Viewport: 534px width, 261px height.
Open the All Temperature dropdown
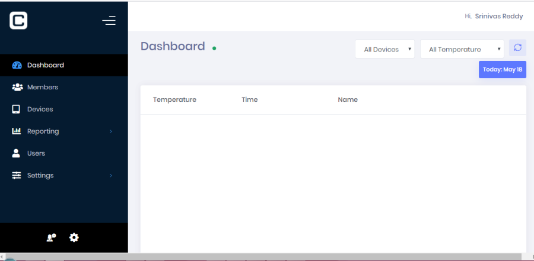(x=462, y=49)
